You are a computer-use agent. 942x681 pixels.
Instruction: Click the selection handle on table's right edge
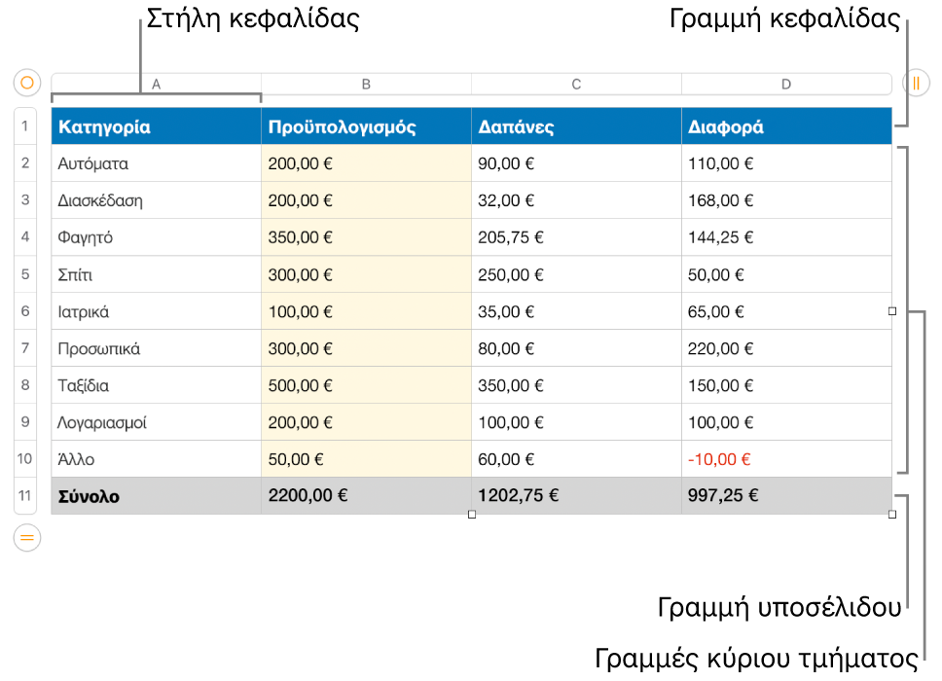click(892, 311)
